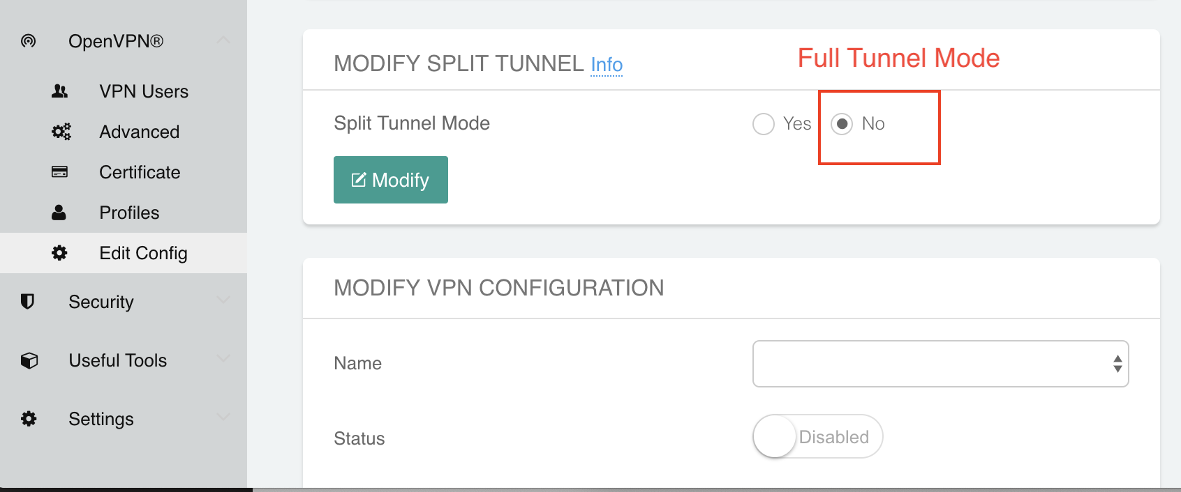Screen dimensions: 1181x492
Task: Go to the Certificate menu item
Action: click(x=140, y=172)
